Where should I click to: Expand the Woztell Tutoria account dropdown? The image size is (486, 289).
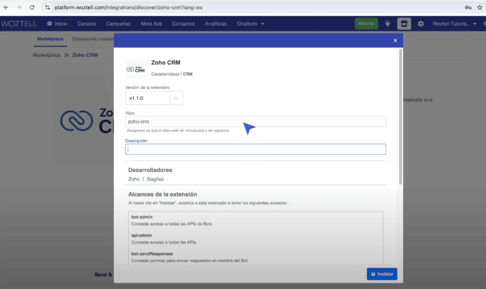coord(454,23)
